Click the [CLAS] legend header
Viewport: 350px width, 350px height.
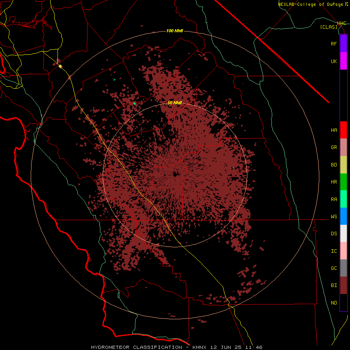(329, 27)
